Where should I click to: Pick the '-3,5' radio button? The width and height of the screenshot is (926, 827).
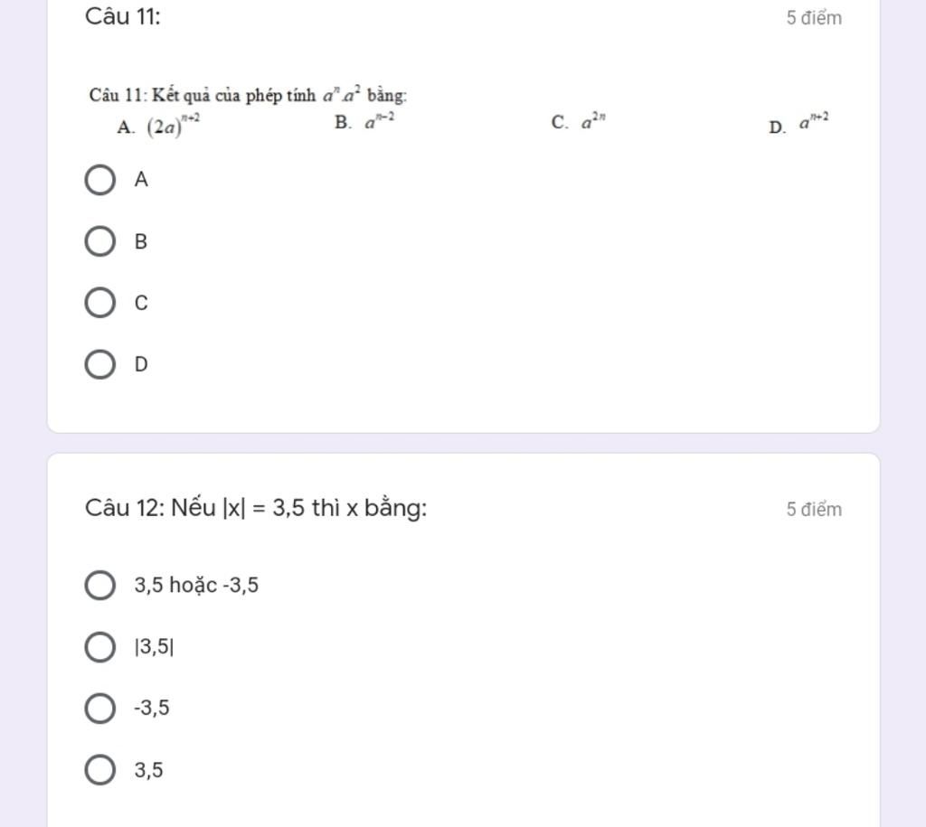tap(99, 709)
